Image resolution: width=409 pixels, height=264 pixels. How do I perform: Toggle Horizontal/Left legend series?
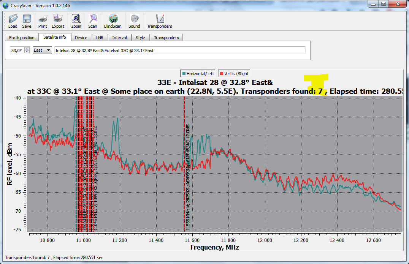[198, 74]
